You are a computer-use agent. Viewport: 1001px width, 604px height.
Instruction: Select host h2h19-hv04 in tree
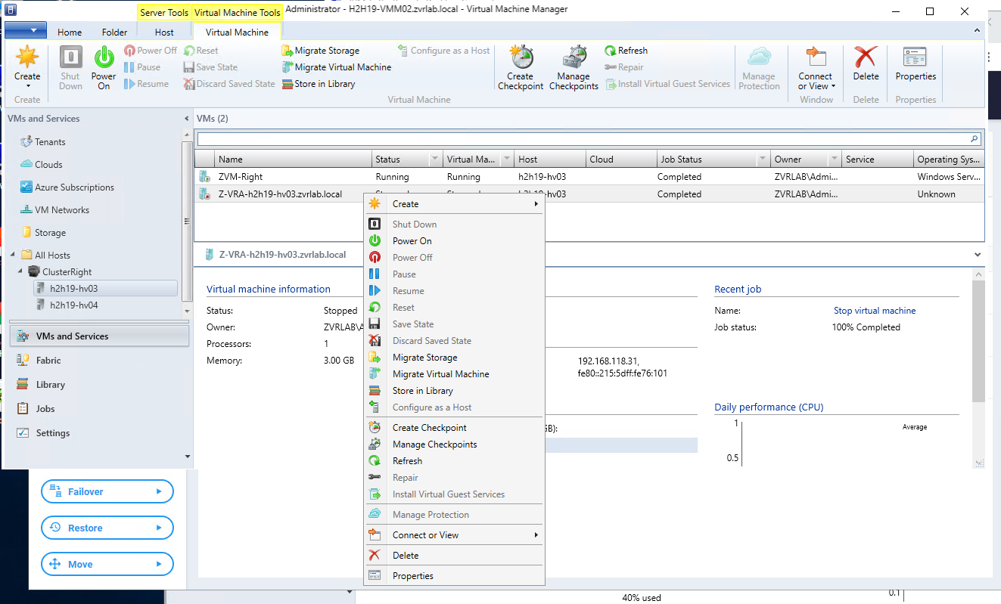pyautogui.click(x=73, y=305)
